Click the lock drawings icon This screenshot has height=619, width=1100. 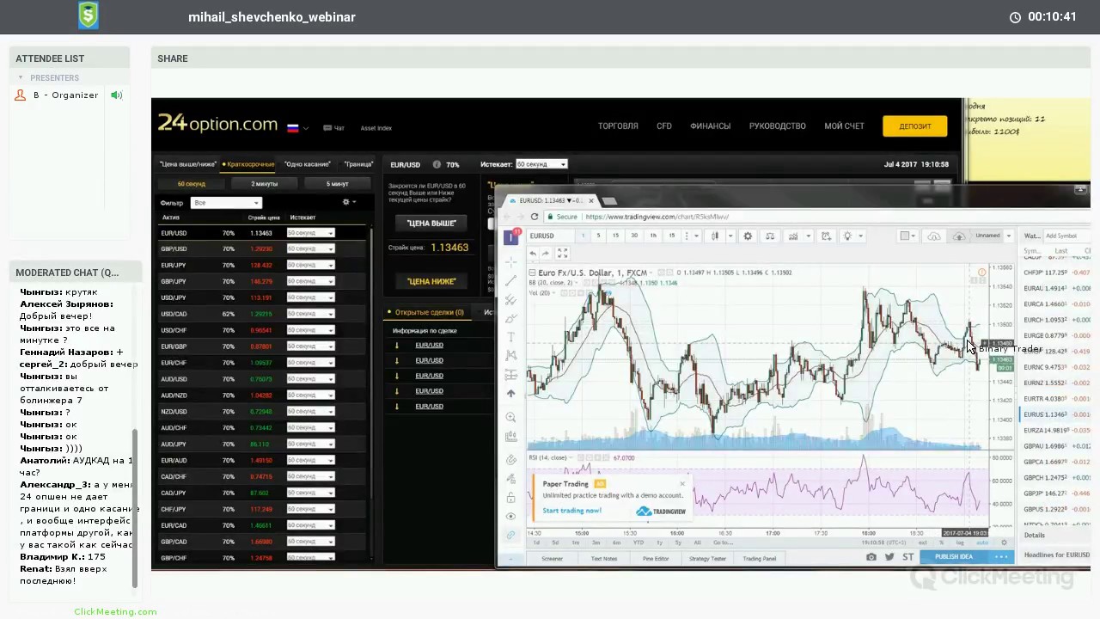click(x=511, y=498)
